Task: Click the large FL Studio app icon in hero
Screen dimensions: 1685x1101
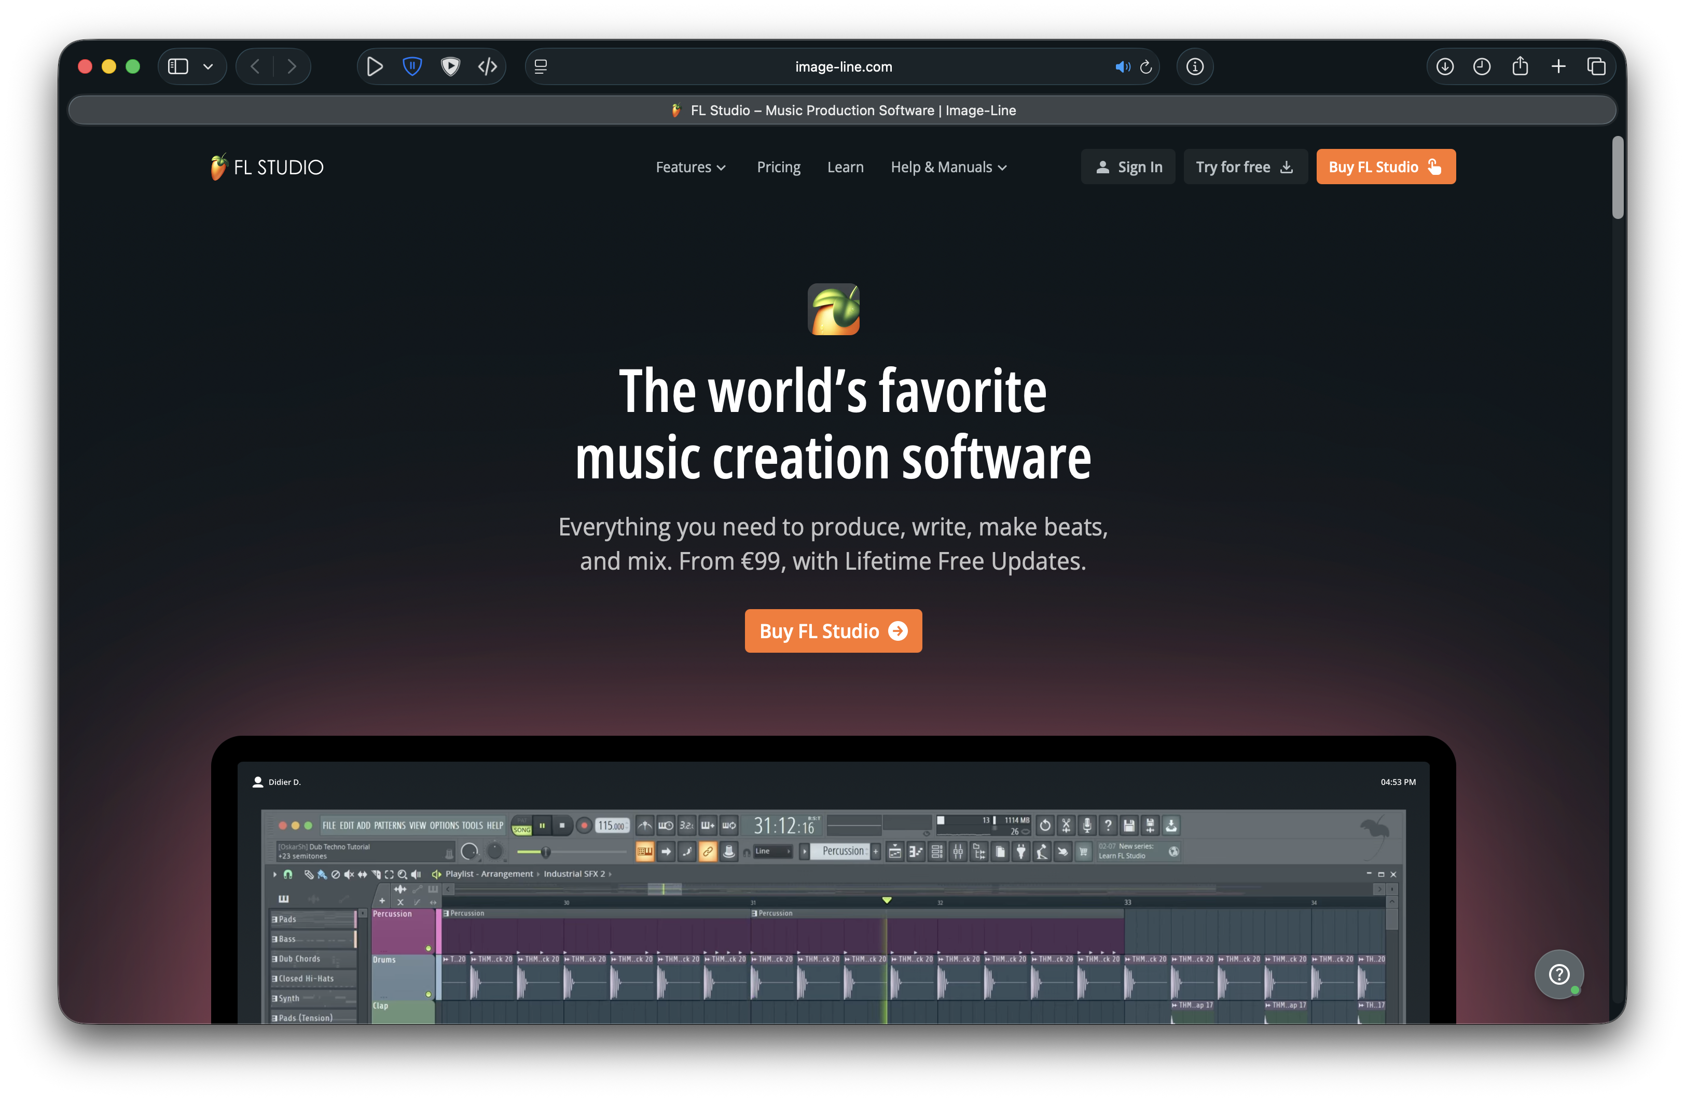Action: pos(833,309)
